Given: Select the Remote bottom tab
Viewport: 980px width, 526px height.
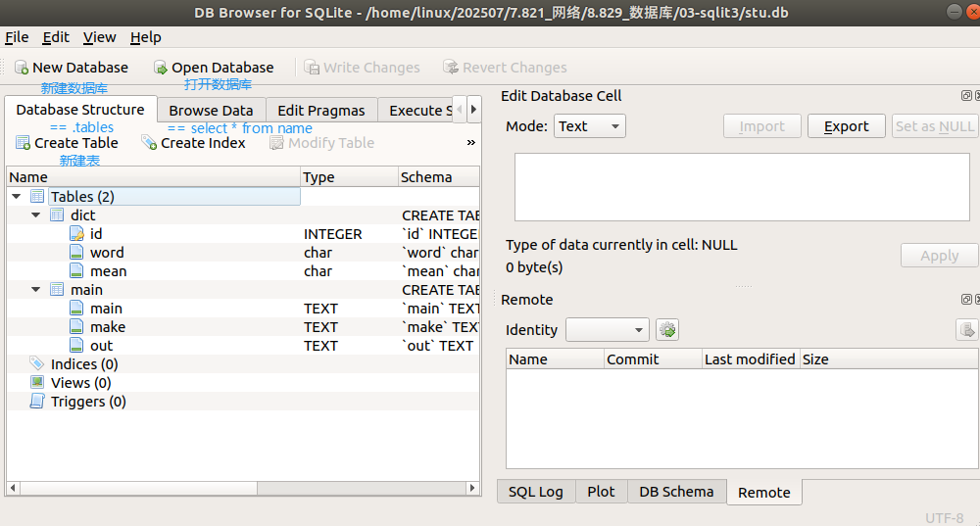Looking at the screenshot, I should pyautogui.click(x=764, y=493).
